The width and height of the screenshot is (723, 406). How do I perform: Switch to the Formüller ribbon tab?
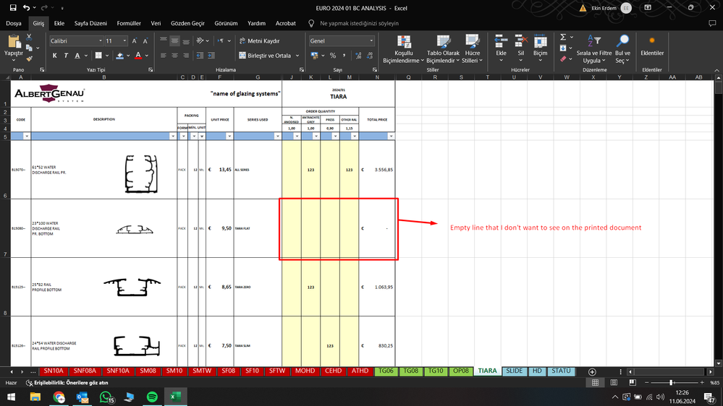click(129, 23)
